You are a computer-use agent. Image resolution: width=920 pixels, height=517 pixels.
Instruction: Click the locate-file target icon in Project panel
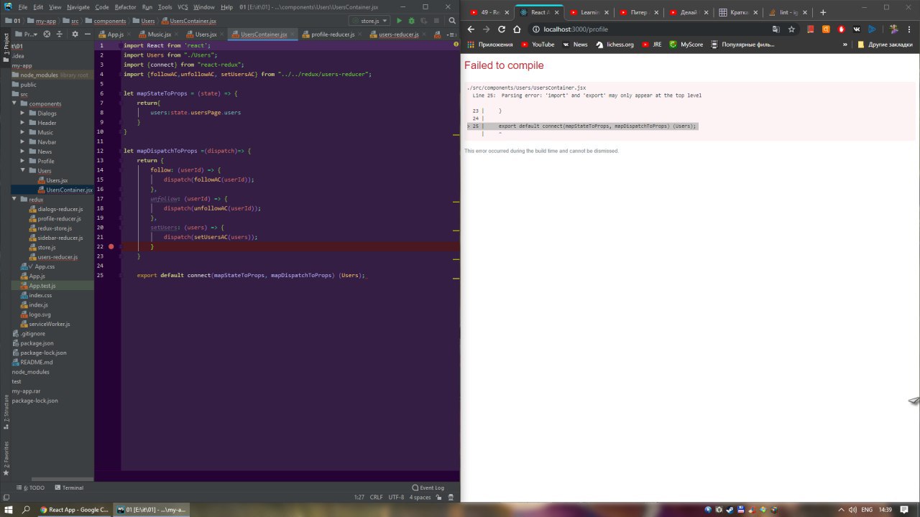point(47,34)
